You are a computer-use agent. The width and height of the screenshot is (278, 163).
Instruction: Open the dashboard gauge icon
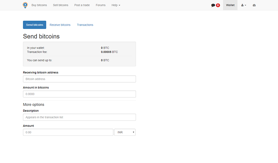[254, 5]
